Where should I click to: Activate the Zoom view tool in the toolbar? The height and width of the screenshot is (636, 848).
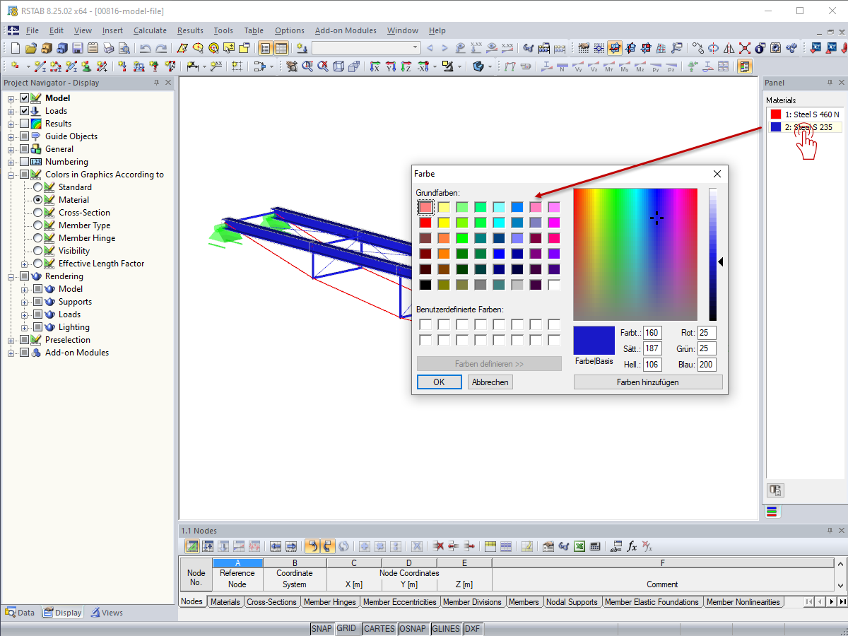(x=306, y=66)
